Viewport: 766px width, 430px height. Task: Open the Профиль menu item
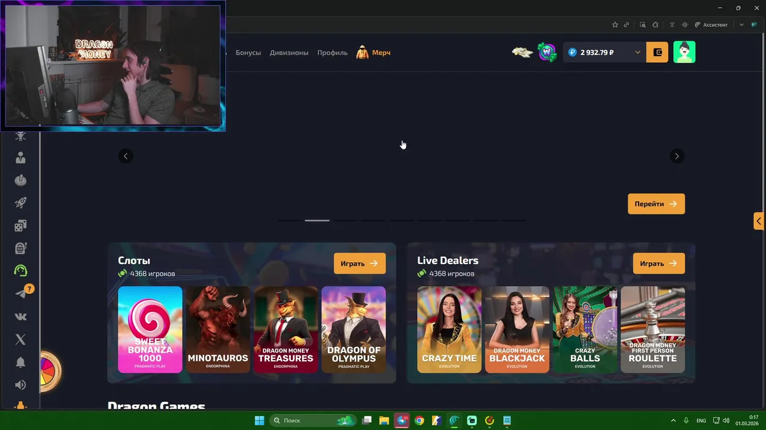coord(332,53)
